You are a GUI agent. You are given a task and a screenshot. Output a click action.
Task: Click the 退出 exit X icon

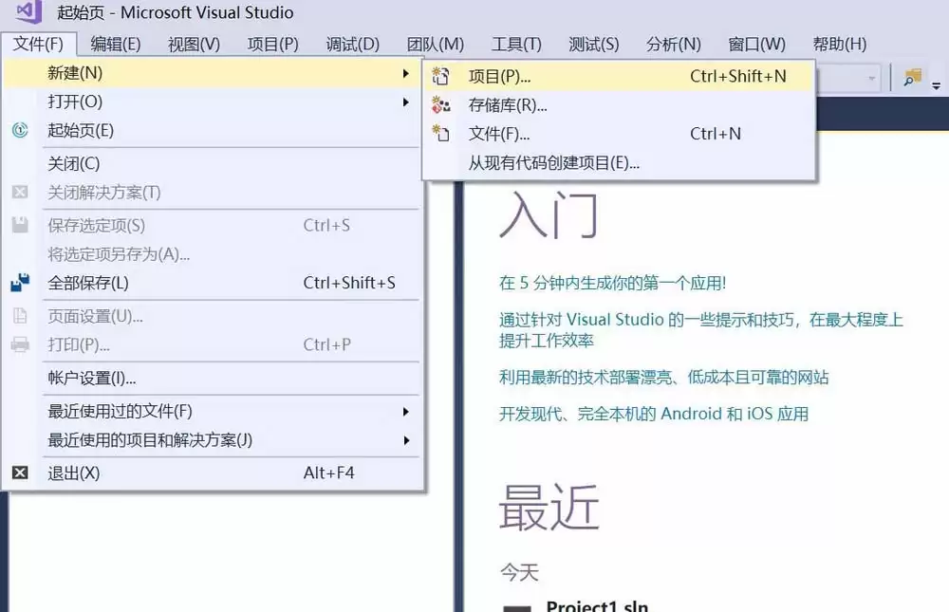tap(20, 473)
